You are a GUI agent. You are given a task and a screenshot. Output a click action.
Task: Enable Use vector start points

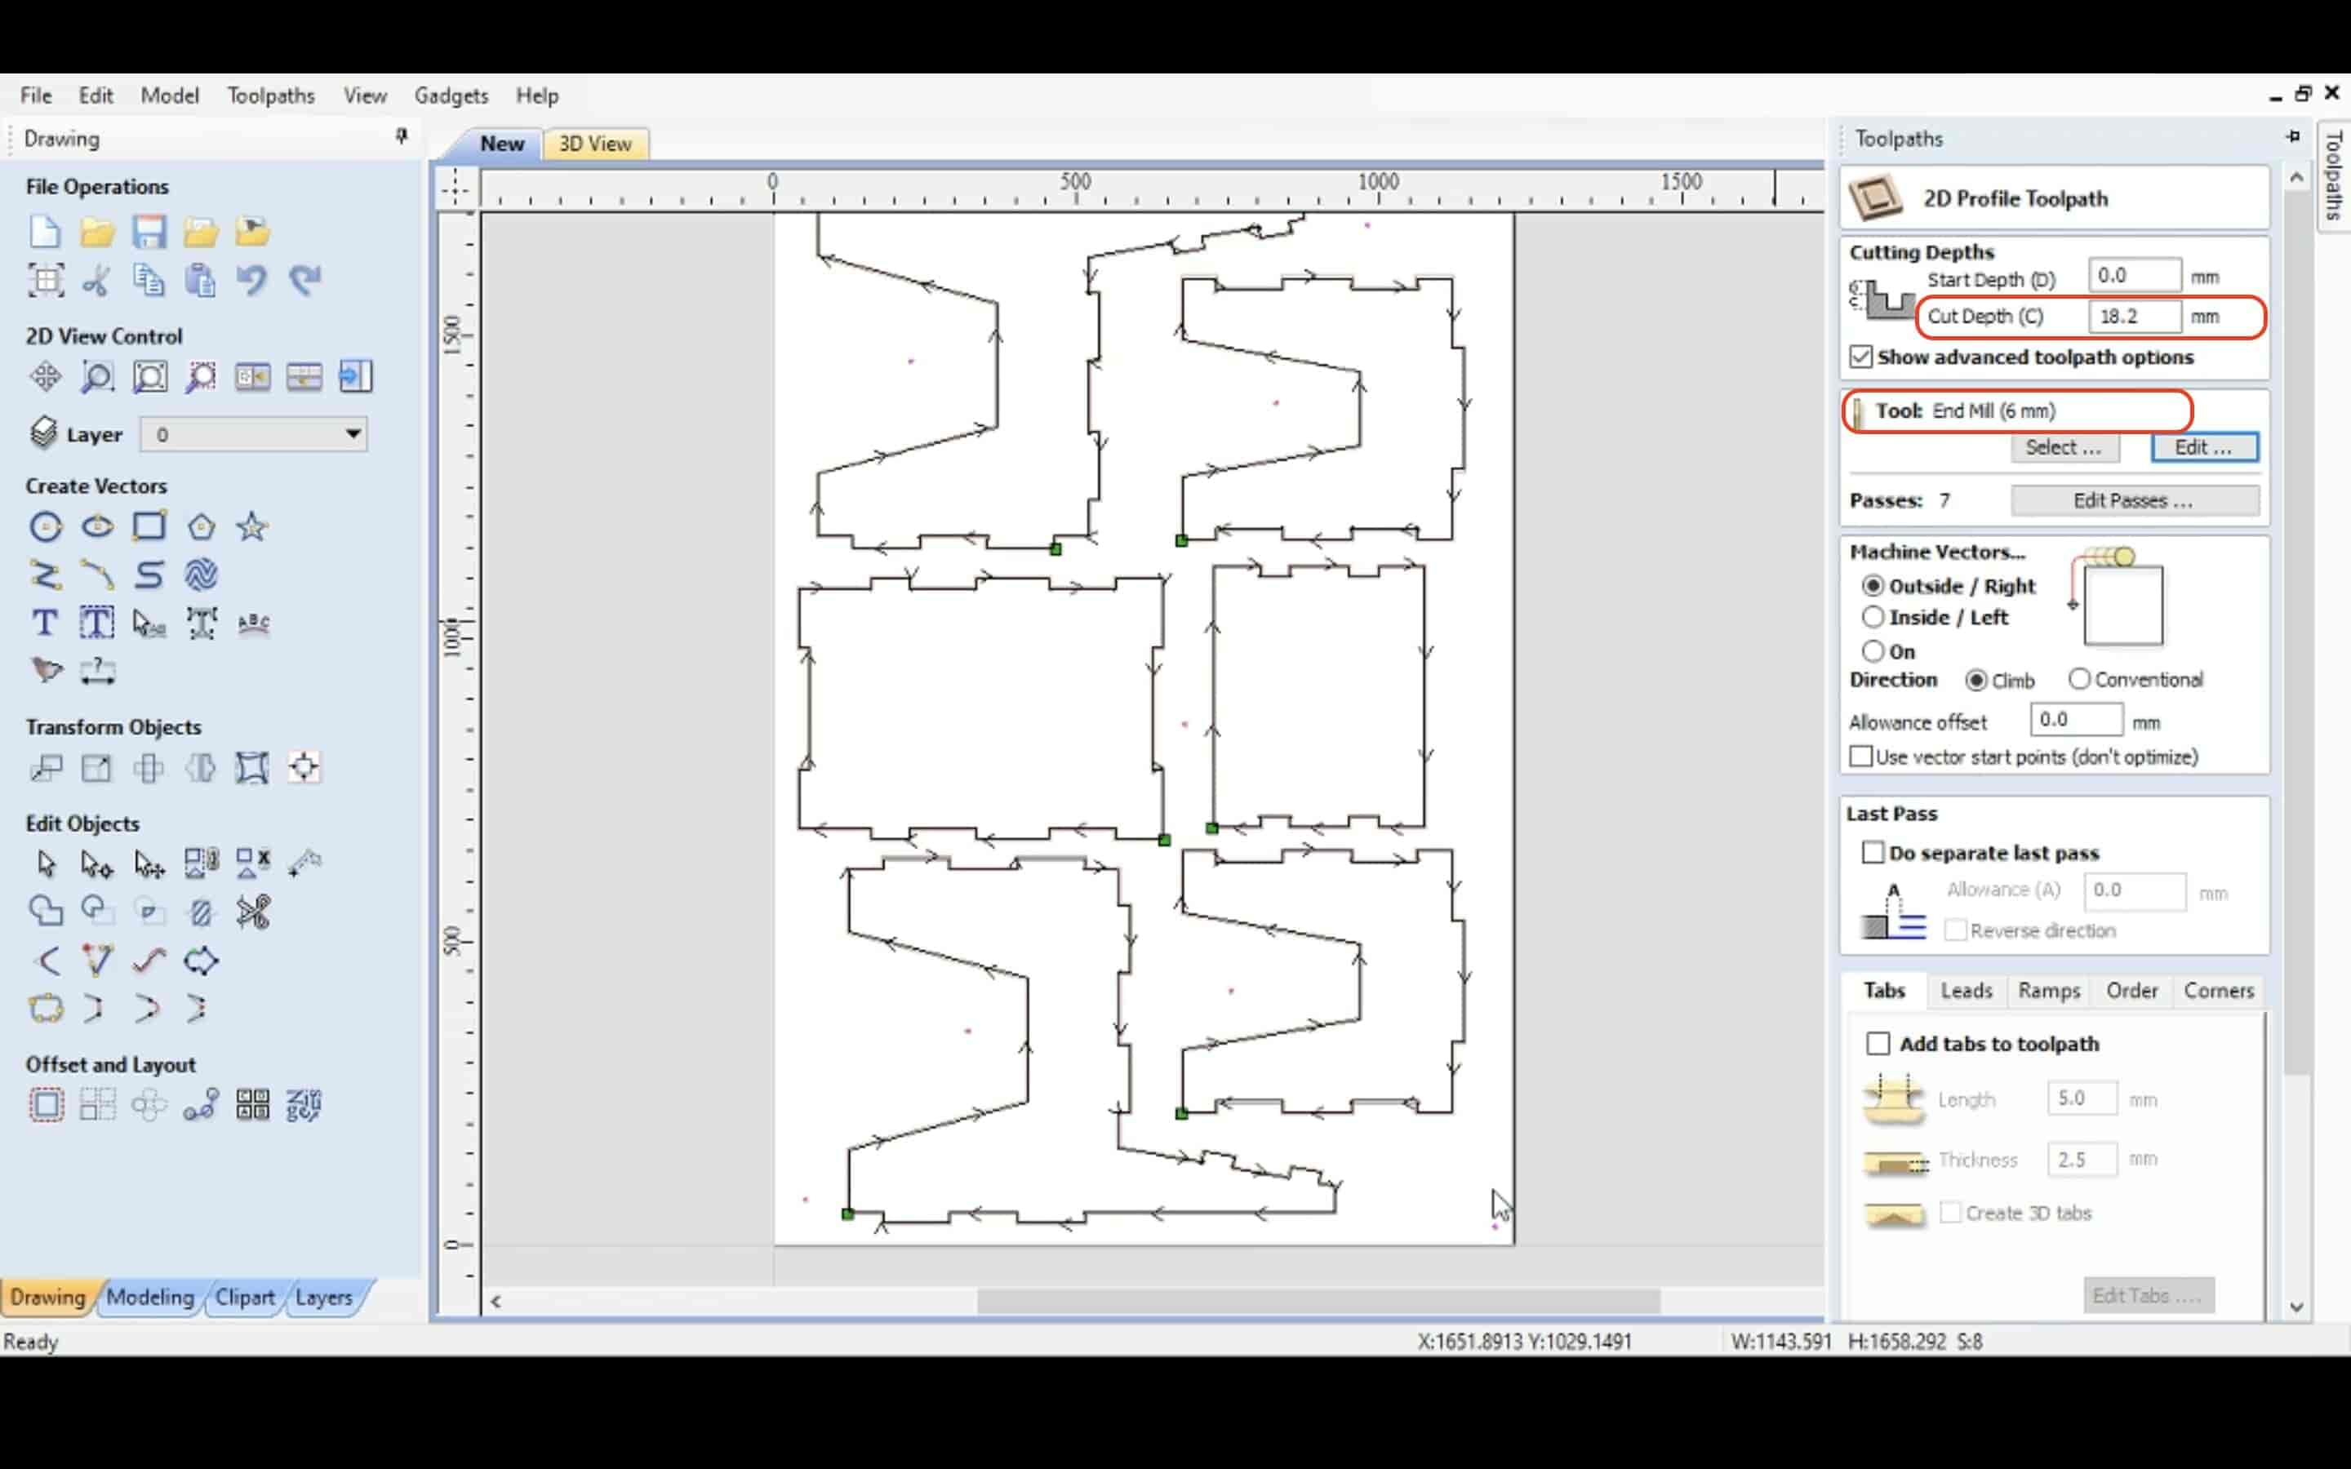(1860, 756)
